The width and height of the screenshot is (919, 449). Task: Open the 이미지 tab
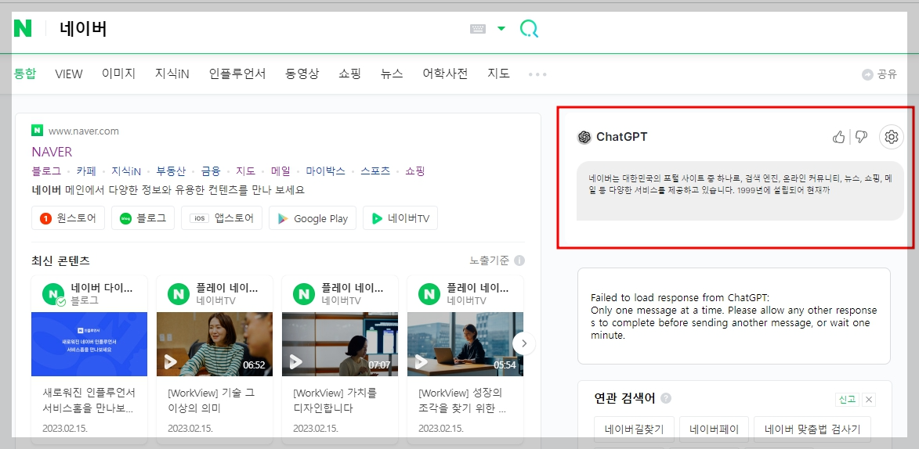tap(118, 74)
